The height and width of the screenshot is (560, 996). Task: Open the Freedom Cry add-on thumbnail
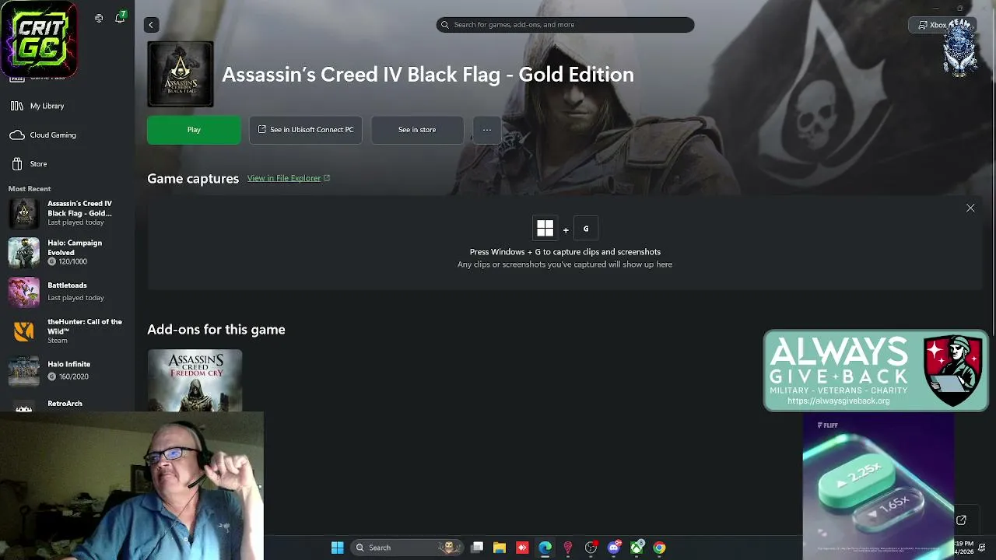pyautogui.click(x=195, y=380)
